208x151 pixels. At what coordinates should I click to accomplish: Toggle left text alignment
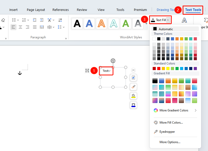click(x=13, y=27)
